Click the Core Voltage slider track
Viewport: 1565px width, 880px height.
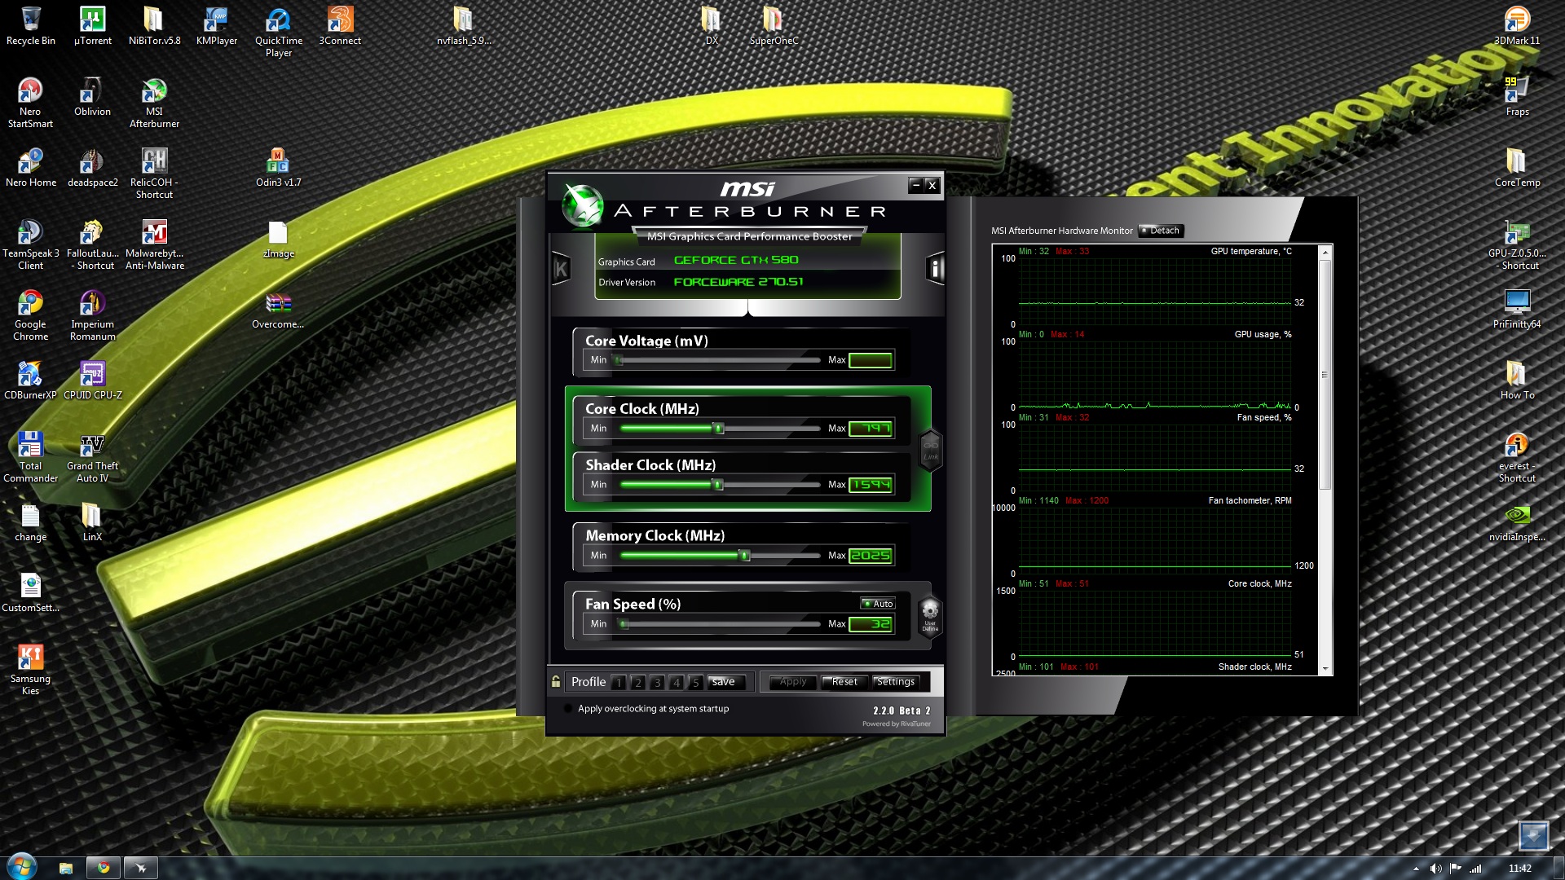(720, 360)
